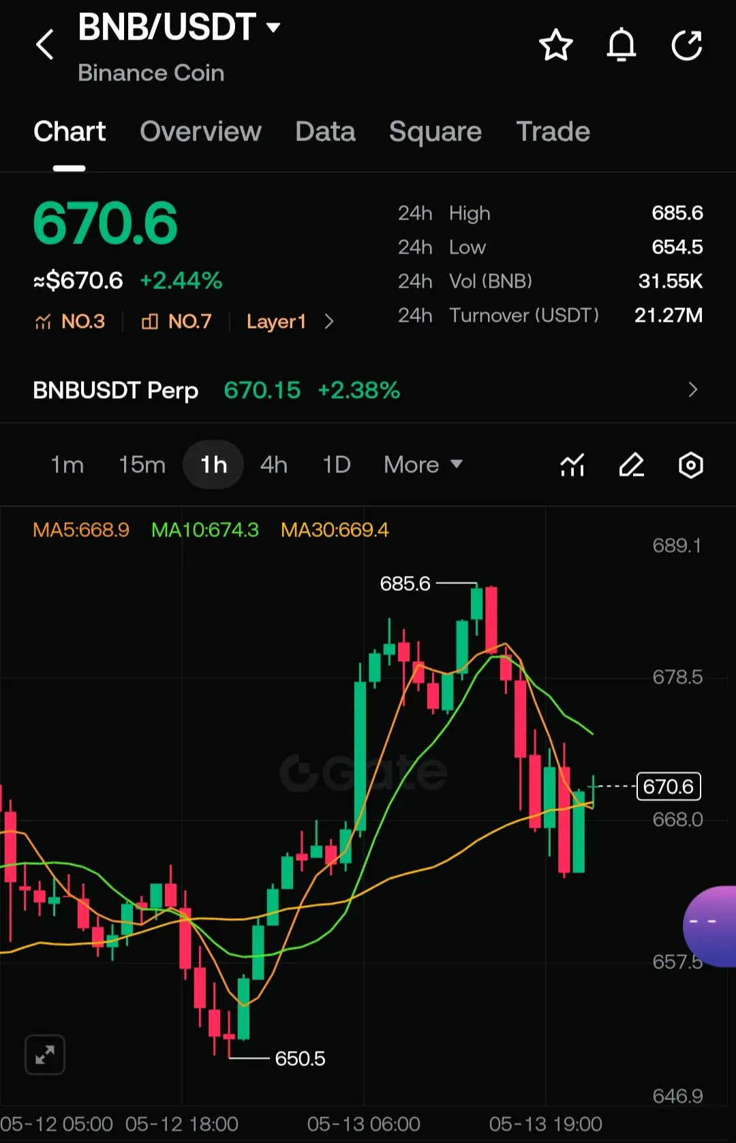The image size is (736, 1143).
Task: Tap the chevron on BNBUSDT Perp row
Action: click(x=693, y=390)
